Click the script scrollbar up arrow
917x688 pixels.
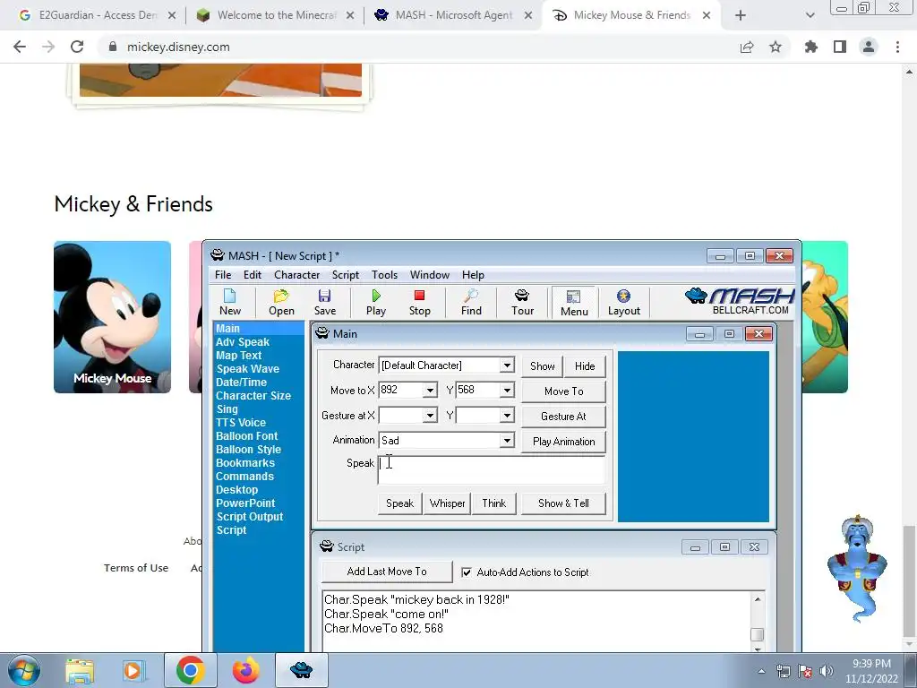pyautogui.click(x=758, y=599)
